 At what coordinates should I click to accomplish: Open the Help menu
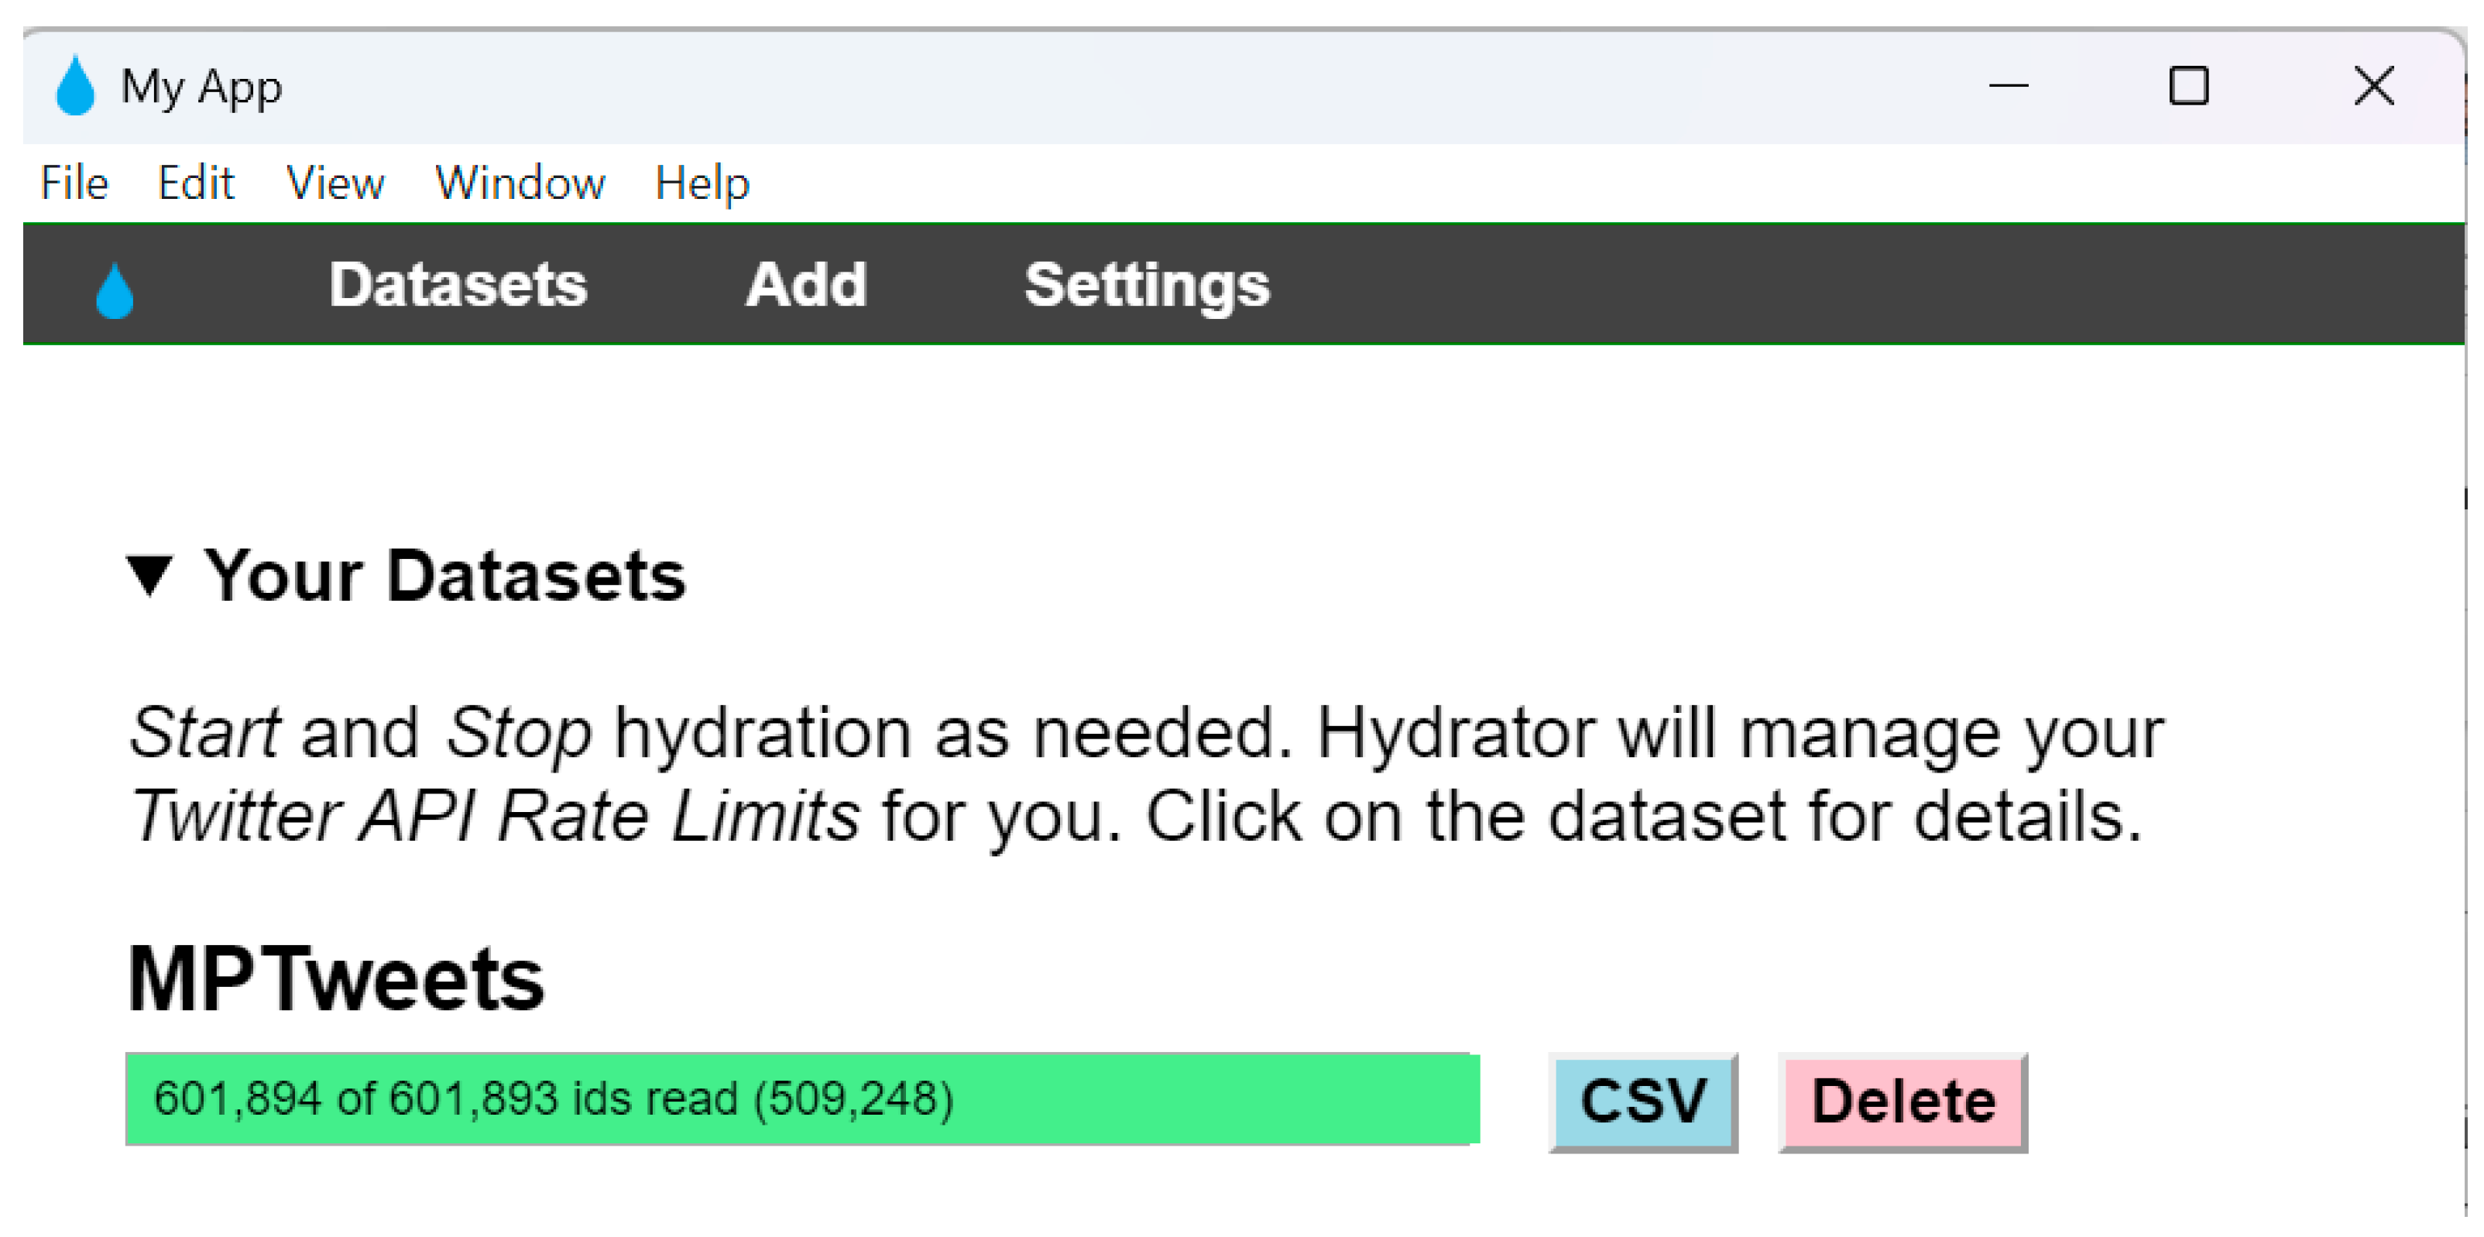(x=704, y=183)
